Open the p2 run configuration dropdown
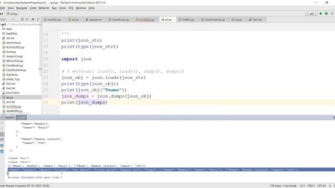Screen dimensions: 335x188 coord(311,14)
